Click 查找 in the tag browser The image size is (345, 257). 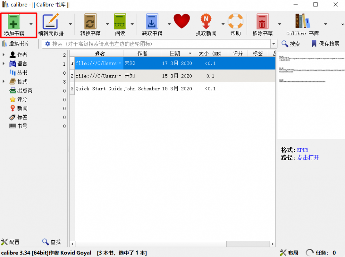[51, 242]
